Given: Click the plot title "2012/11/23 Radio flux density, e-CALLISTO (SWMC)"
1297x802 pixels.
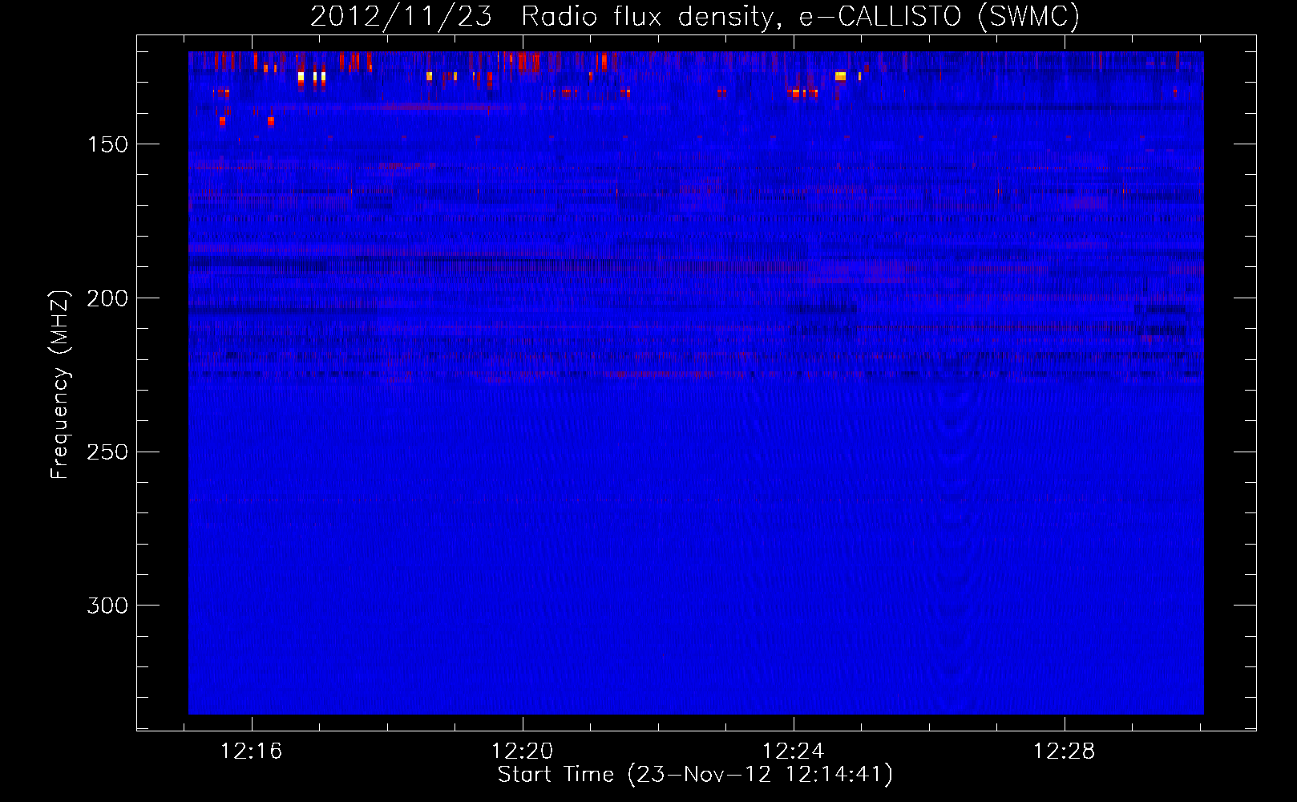Looking at the screenshot, I should (x=695, y=16).
